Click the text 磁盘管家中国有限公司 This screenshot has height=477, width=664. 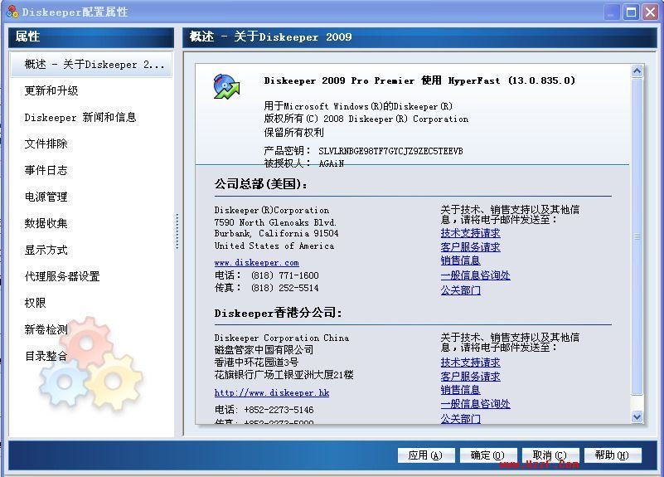click(x=264, y=350)
